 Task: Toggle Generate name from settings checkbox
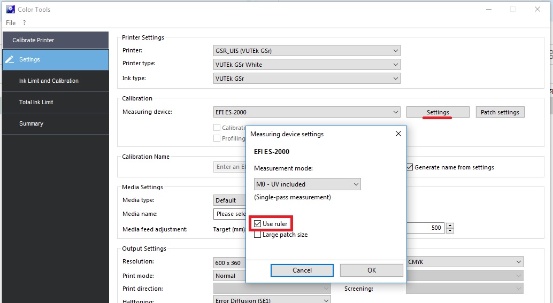(x=410, y=167)
